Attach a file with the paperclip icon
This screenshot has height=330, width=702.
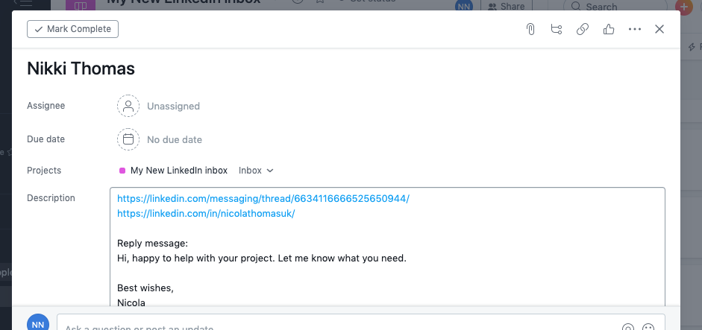click(x=530, y=30)
